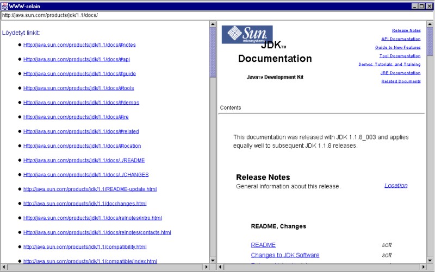Image resolution: width=435 pixels, height=272 pixels.
Task: Open the relnotes/intro.html link
Action: (x=92, y=218)
